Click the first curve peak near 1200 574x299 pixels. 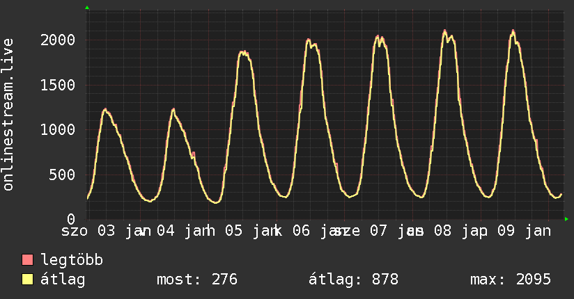[105, 109]
